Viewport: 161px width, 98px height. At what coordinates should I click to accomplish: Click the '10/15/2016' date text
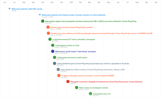pos(48,23)
